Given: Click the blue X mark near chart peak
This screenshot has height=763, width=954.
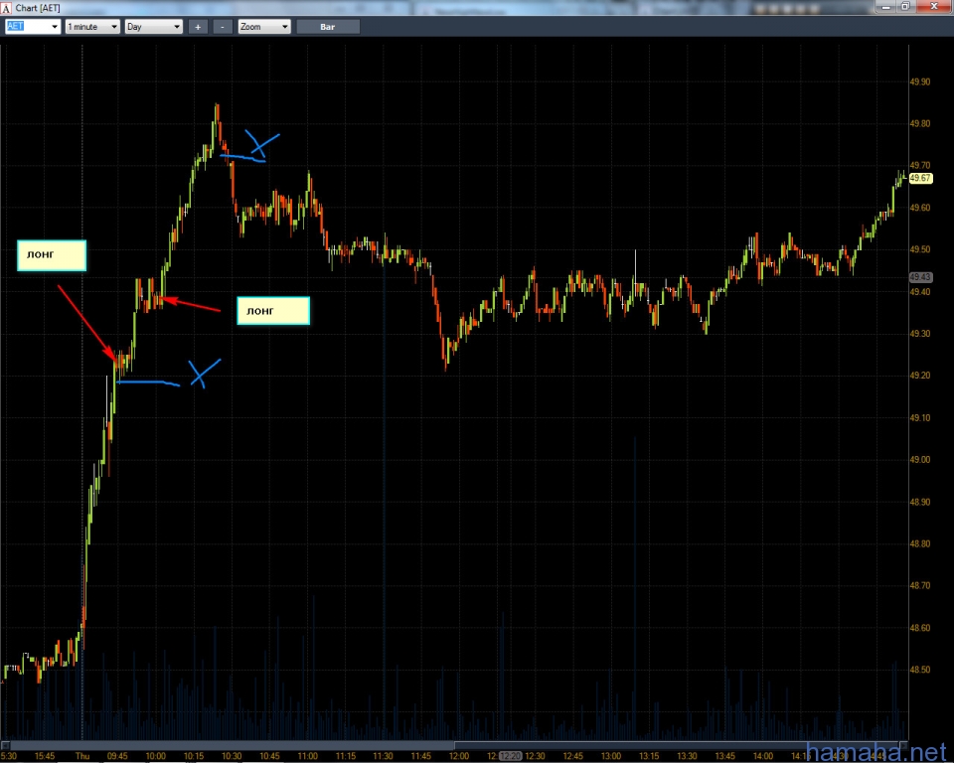Looking at the screenshot, I should 263,146.
